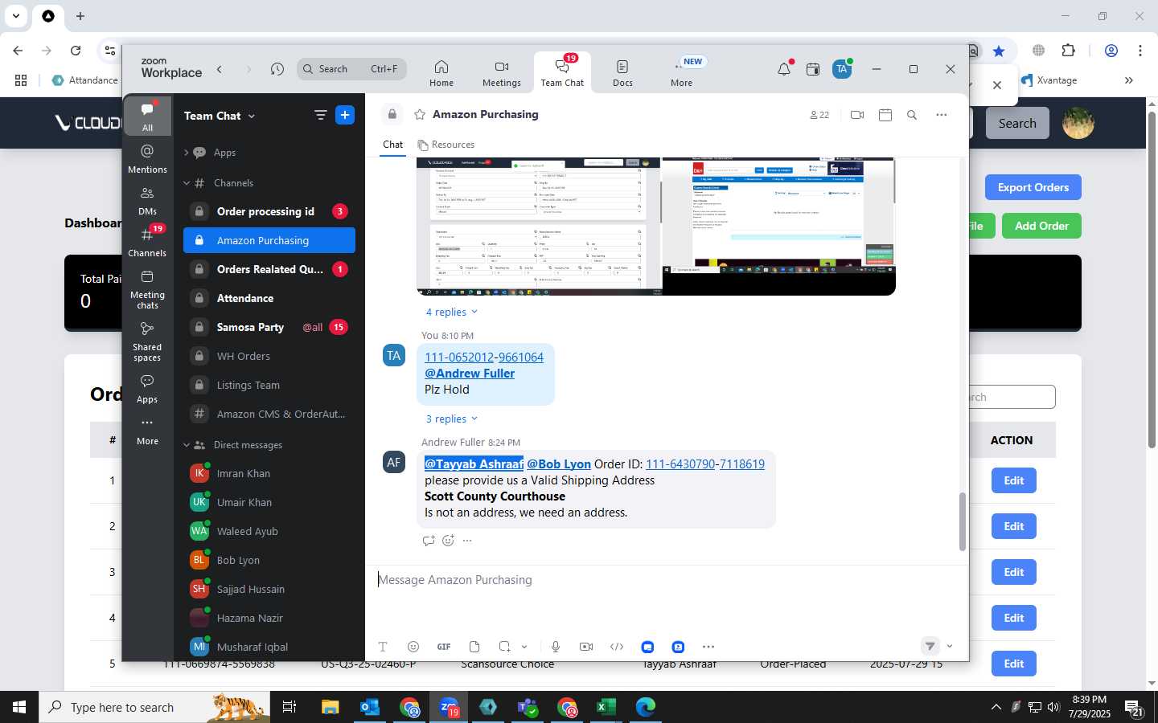
Task: Open the 111-6430790-7118619 order link
Action: pos(705,464)
